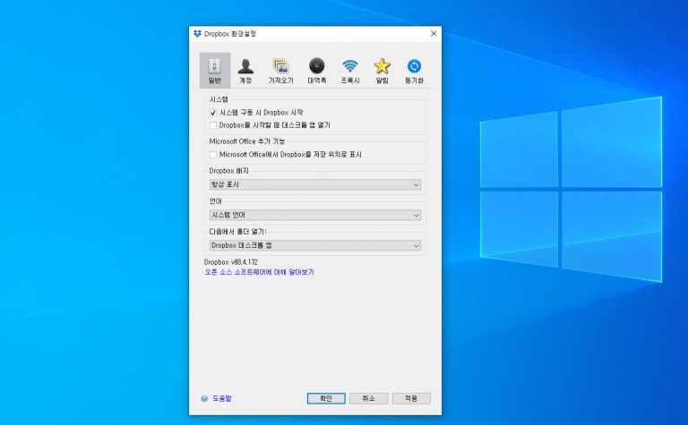This screenshot has width=688, height=425.
Task: Click the blue help question icon
Action: tap(204, 398)
